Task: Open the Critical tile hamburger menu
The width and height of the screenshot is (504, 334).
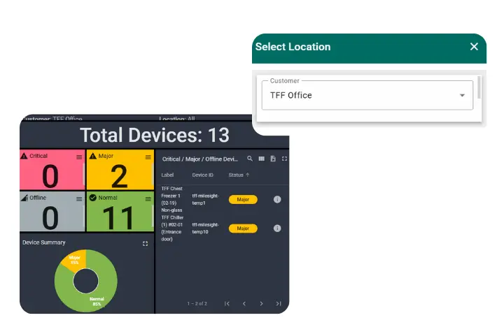Action: [79, 157]
